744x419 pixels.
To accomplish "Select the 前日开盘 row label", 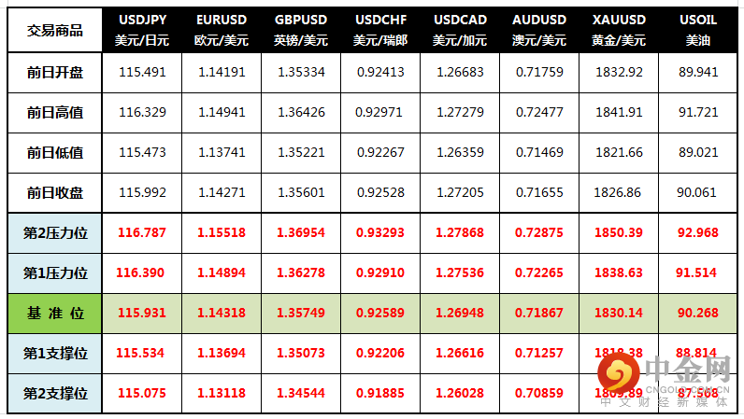I will pyautogui.click(x=54, y=71).
